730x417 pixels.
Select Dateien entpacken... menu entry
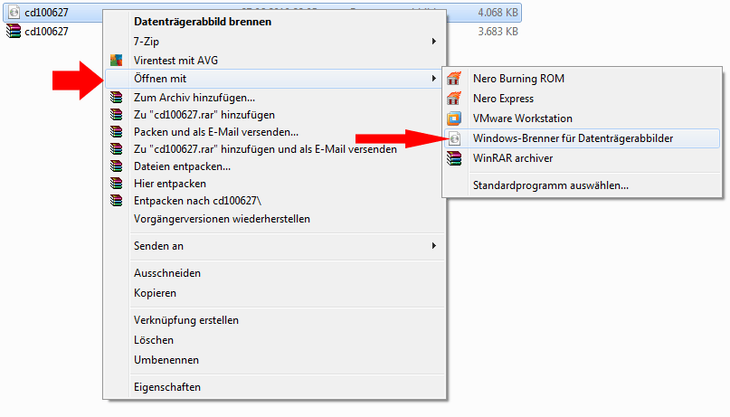coord(182,166)
